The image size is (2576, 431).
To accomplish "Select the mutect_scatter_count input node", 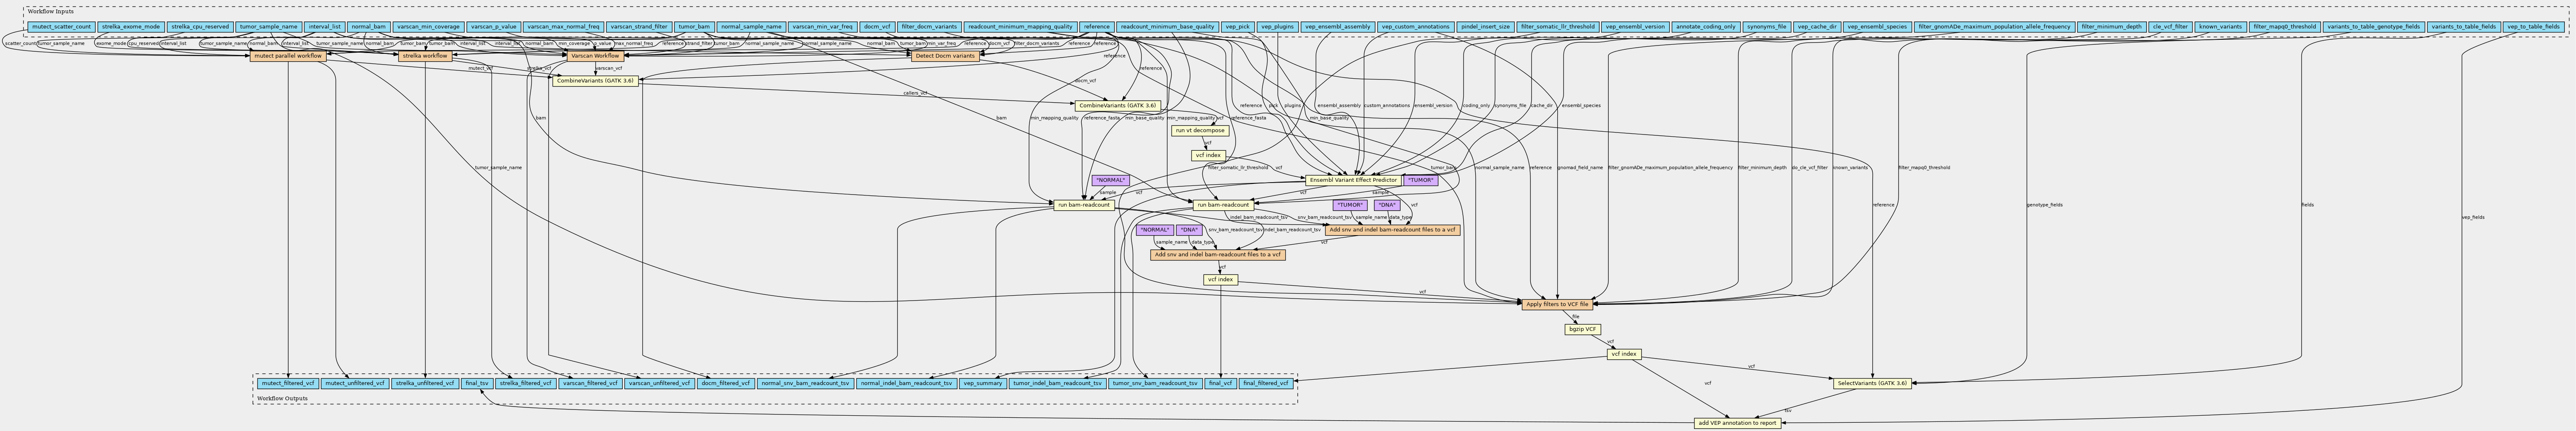I will coord(61,27).
